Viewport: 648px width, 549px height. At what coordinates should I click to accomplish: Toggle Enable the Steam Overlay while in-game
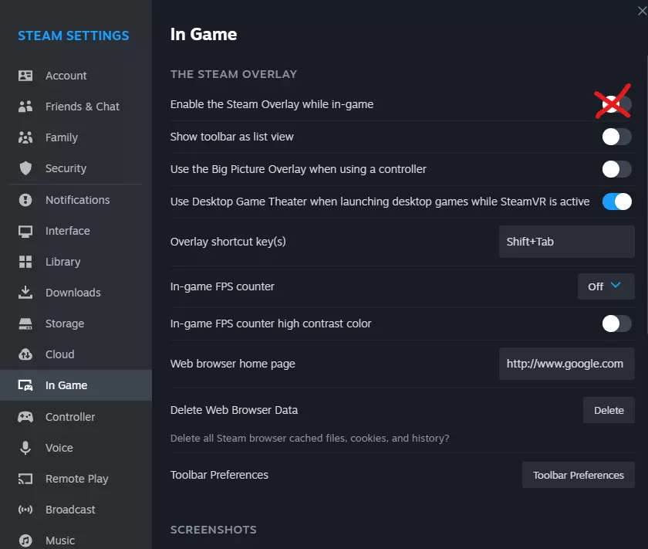[x=616, y=104]
